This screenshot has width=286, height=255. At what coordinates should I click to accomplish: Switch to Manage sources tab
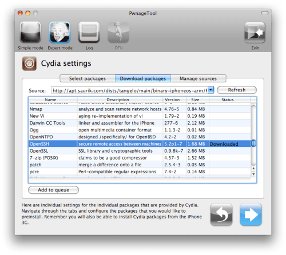click(198, 78)
